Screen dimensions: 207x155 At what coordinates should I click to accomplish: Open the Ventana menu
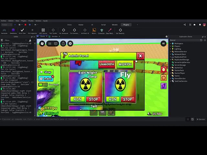pyautogui.click(x=38, y=21)
